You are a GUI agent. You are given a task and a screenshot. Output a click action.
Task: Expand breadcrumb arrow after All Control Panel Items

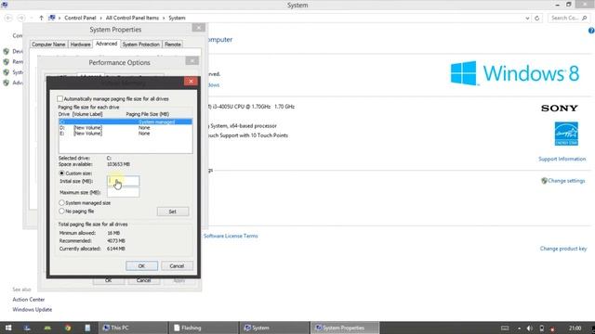coord(164,18)
